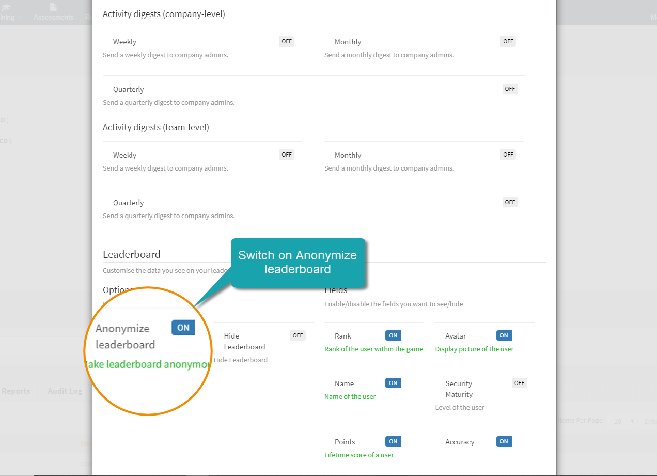Click 'Level of the user' description
The width and height of the screenshot is (657, 476).
click(460, 407)
